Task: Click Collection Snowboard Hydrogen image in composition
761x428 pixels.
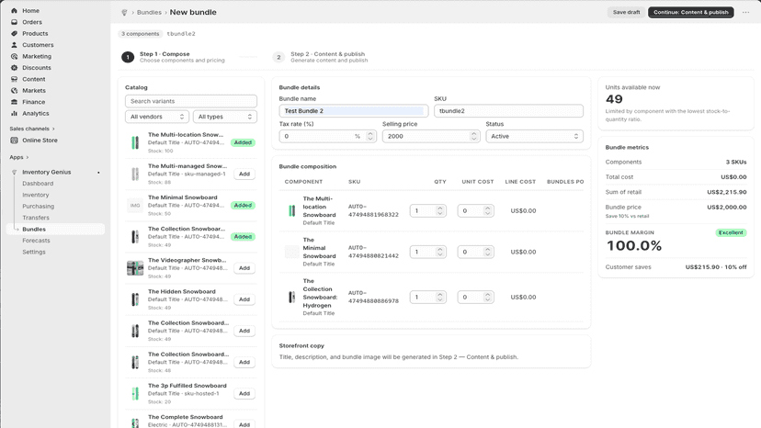Action: click(291, 297)
